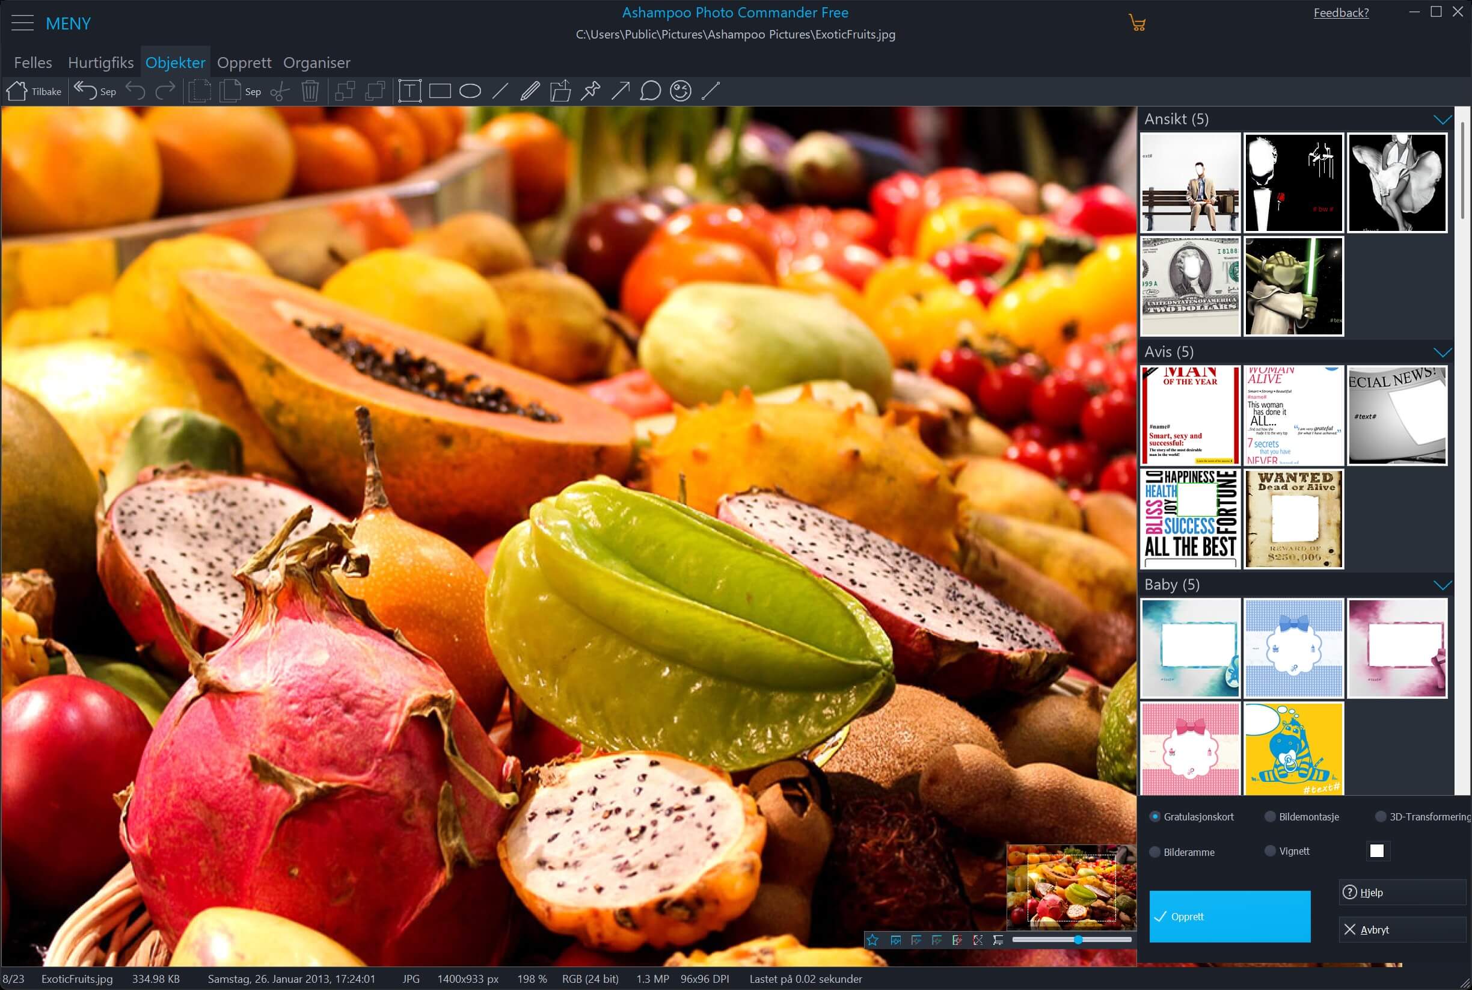Switch to the Hurtigfiks tab
1472x990 pixels.
pyautogui.click(x=100, y=63)
